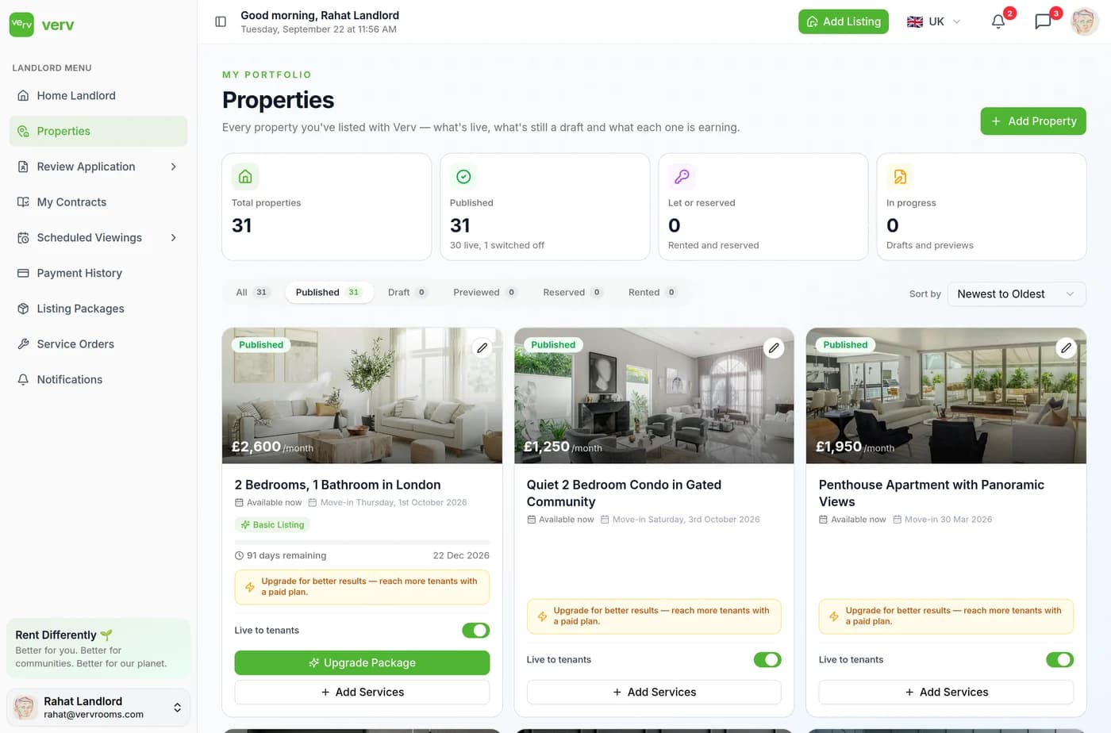Select the Published filter tab
Screen dimensions: 1111x733
(x=328, y=292)
